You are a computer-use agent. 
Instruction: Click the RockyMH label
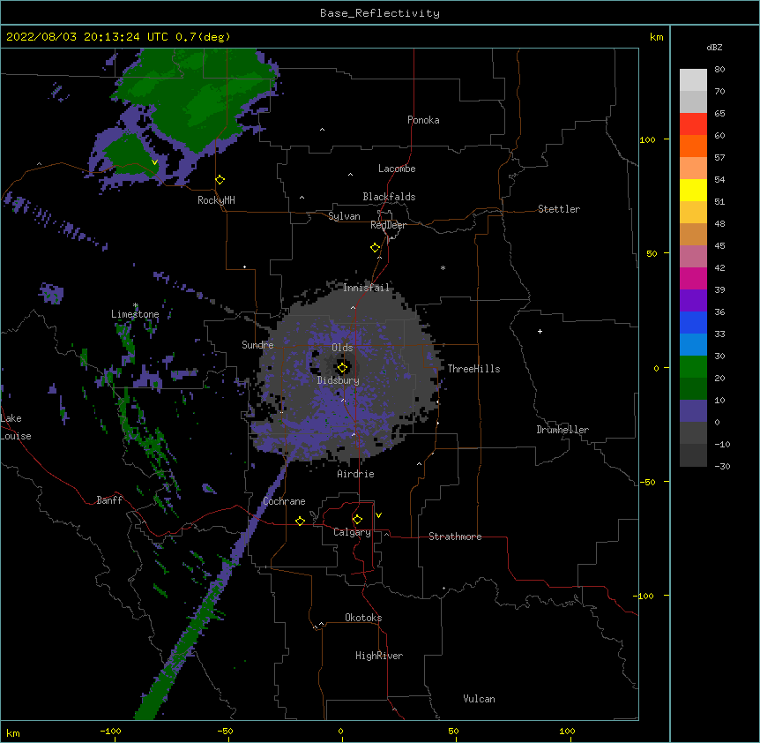[216, 200]
